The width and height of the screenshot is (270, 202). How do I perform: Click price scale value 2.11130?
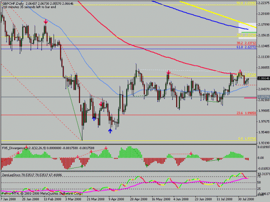(x=264, y=57)
